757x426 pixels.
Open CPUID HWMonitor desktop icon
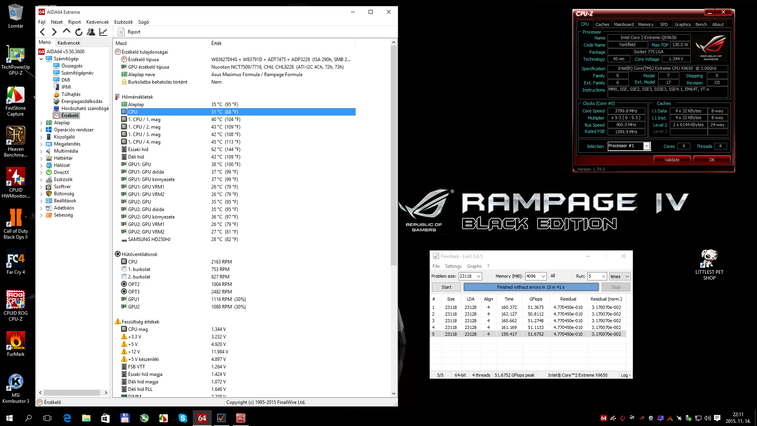point(16,183)
